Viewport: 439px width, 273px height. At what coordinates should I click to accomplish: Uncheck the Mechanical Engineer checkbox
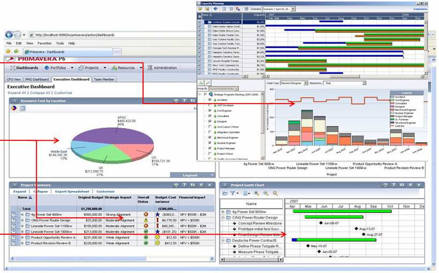[210, 137]
